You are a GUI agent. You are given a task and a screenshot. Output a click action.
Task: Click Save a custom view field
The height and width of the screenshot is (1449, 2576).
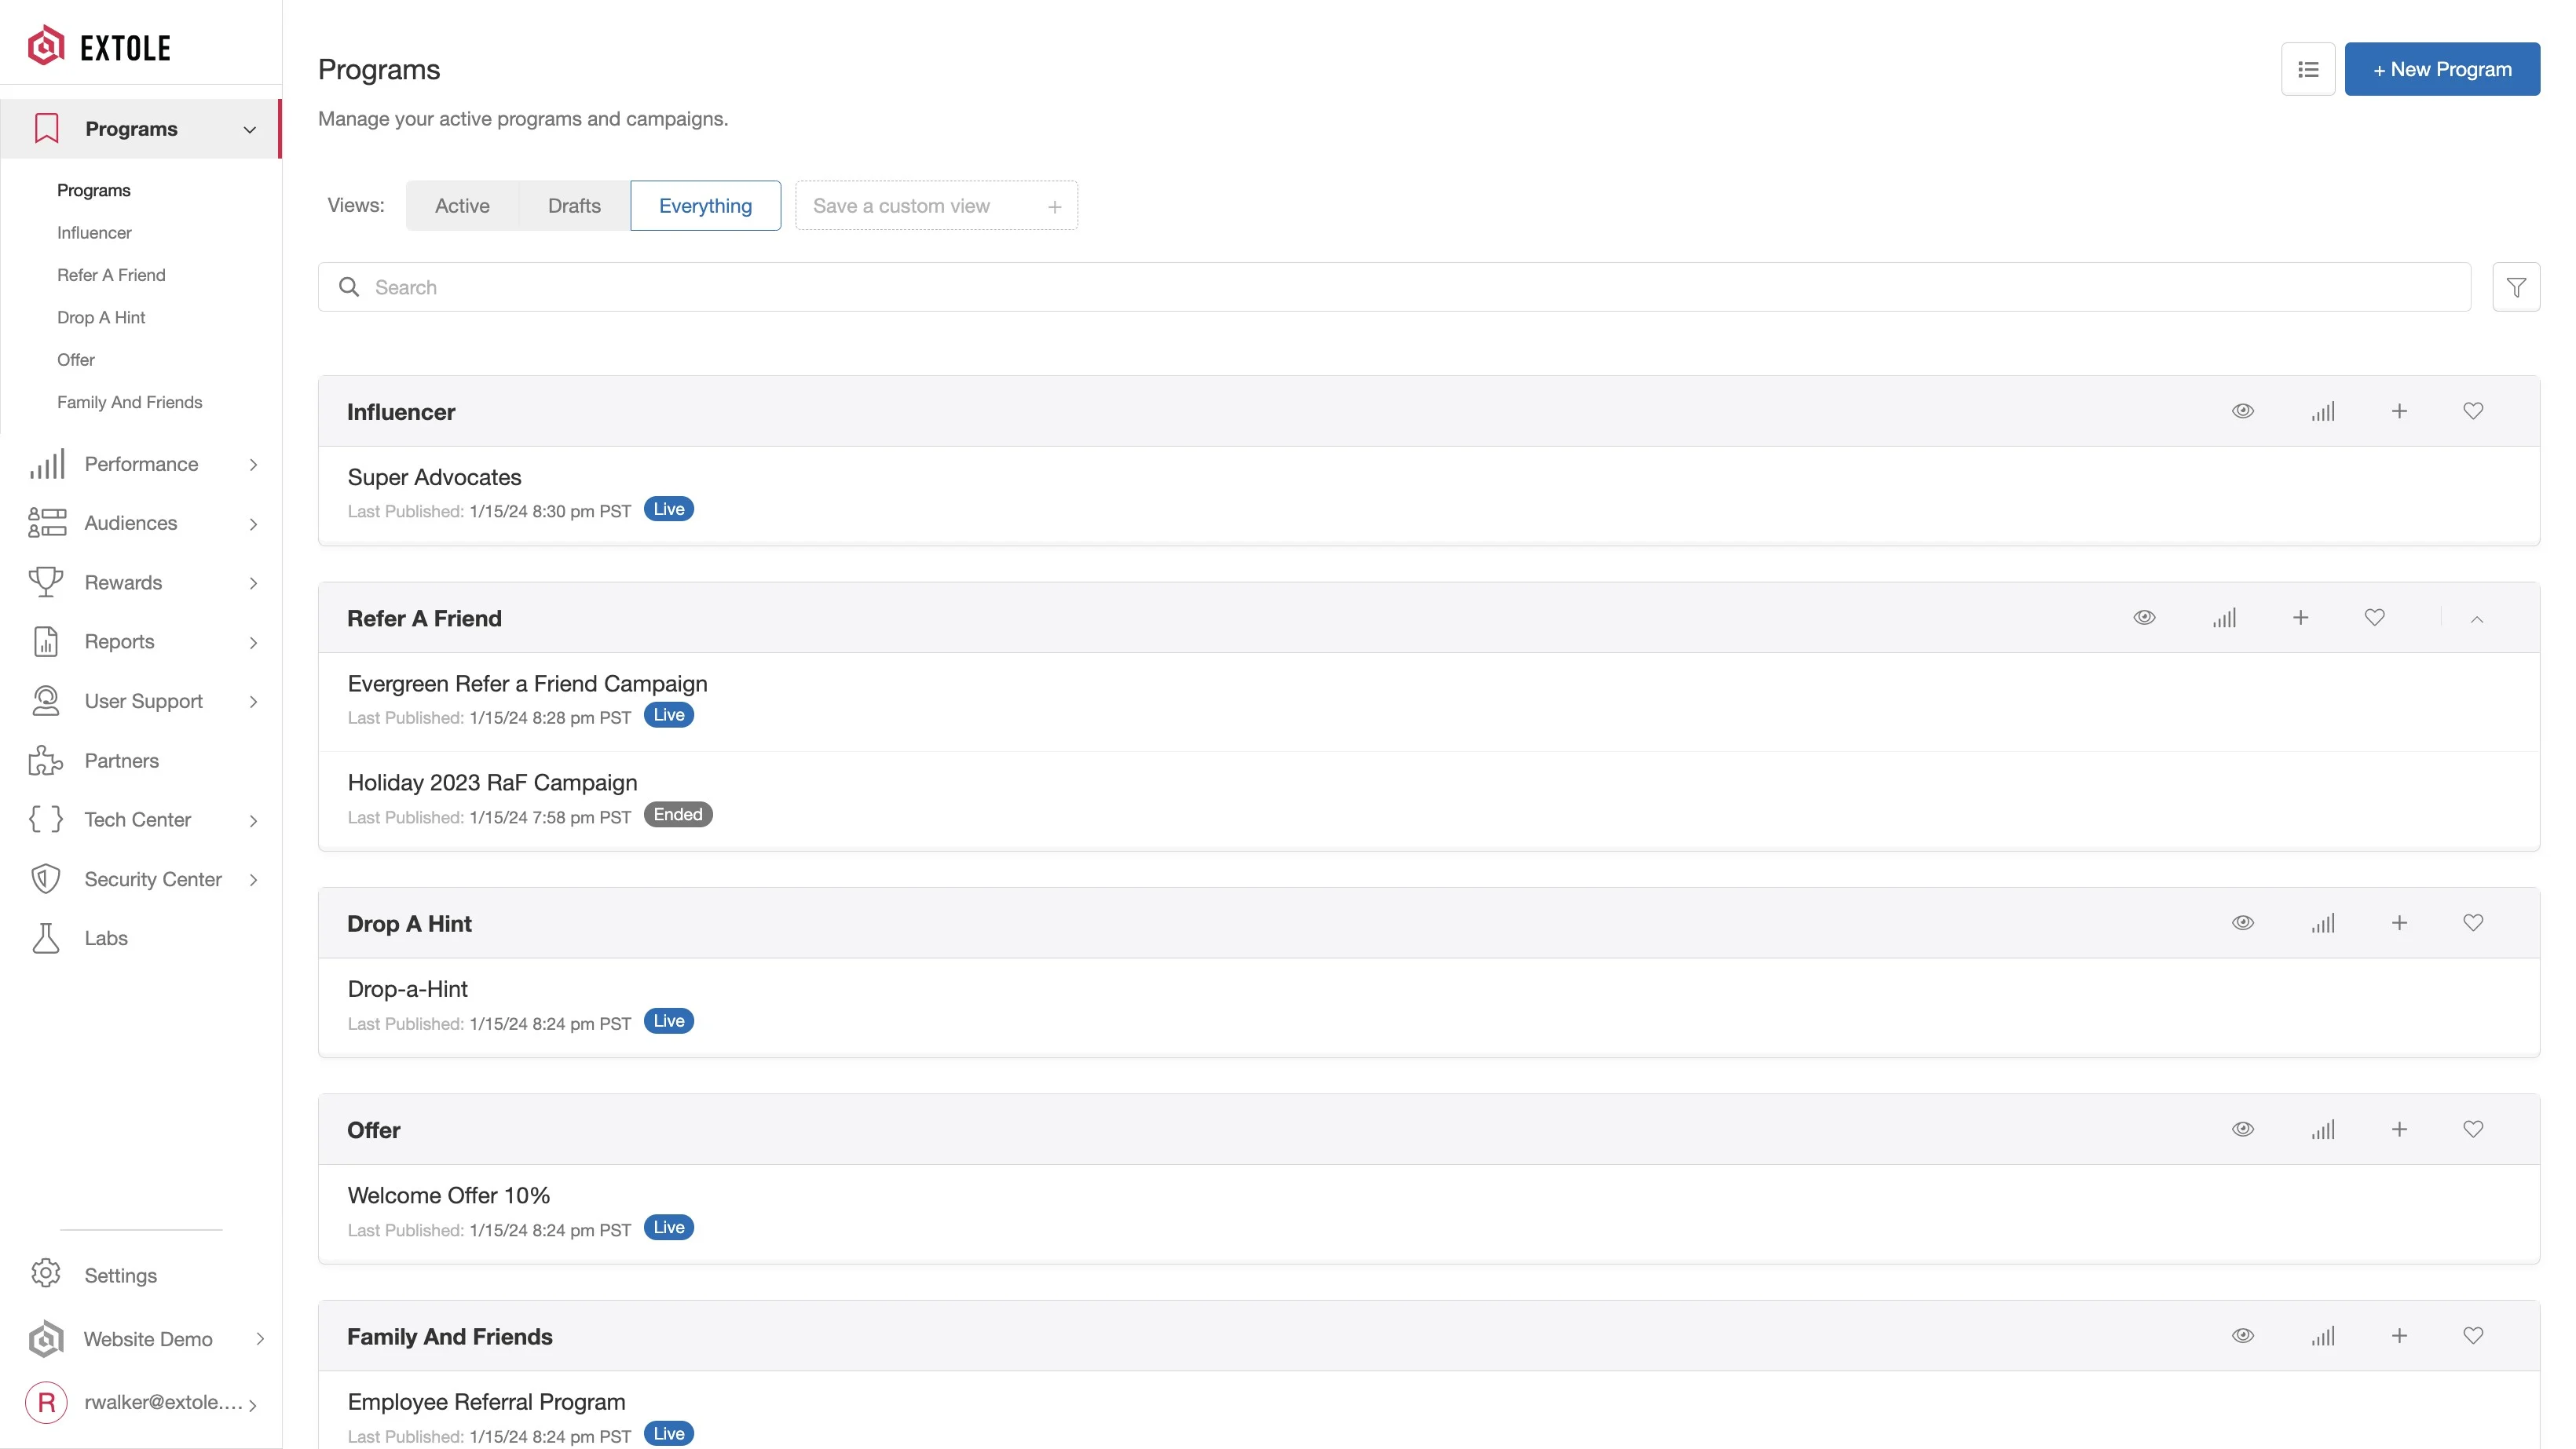click(936, 206)
